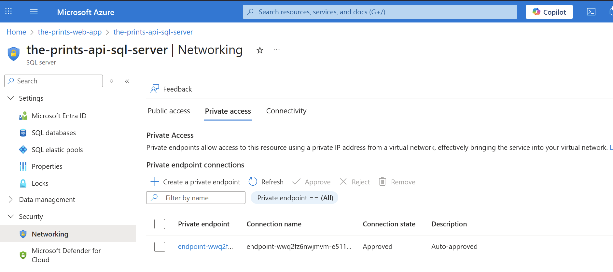613x272 pixels.
Task: Click the Remove trash can icon
Action: [x=383, y=181]
